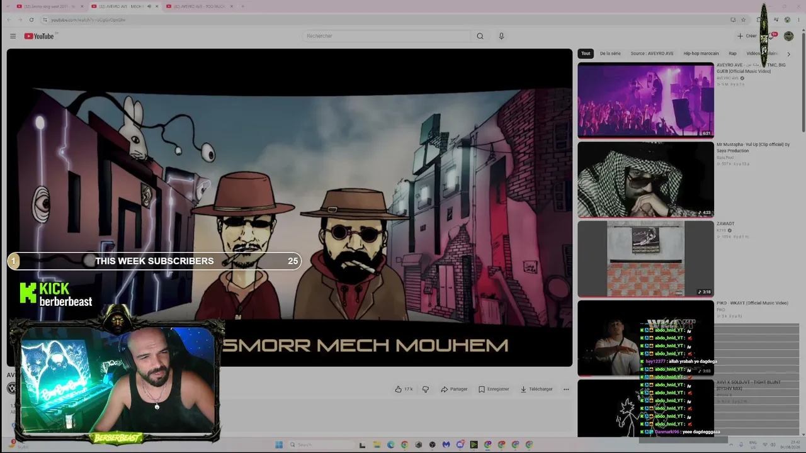
Task: Click the 'Télécharger' download button
Action: point(536,389)
